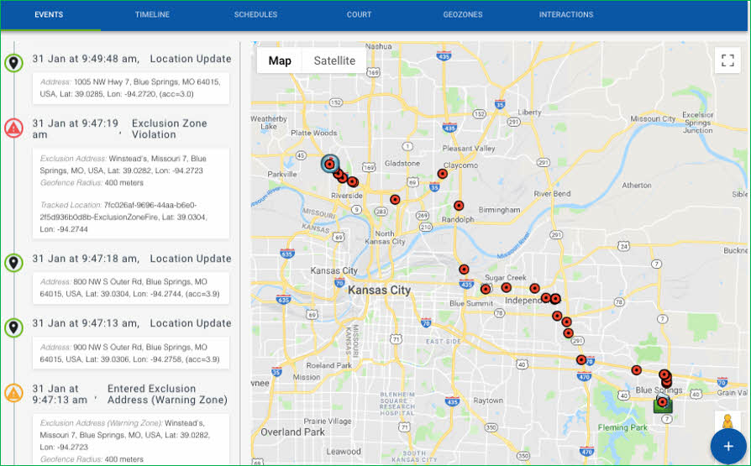This screenshot has width=751, height=466.
Task: Click orange warning icon for Entered Exclusion Address
Action: (14, 393)
